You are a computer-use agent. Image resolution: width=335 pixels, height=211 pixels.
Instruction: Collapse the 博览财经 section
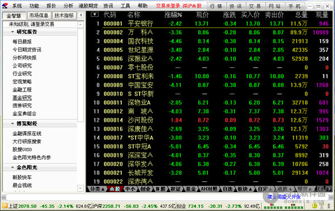(x=12, y=123)
